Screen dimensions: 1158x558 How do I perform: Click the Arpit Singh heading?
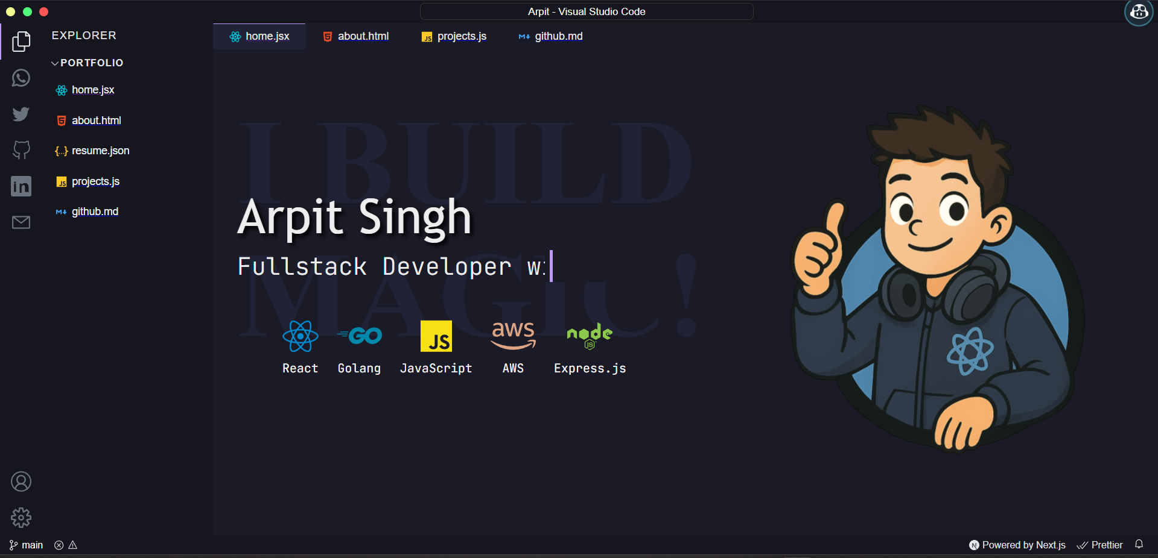pyautogui.click(x=354, y=218)
